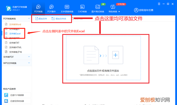Click the 迅捷PDF编辑器 icon

[x=6, y=95]
